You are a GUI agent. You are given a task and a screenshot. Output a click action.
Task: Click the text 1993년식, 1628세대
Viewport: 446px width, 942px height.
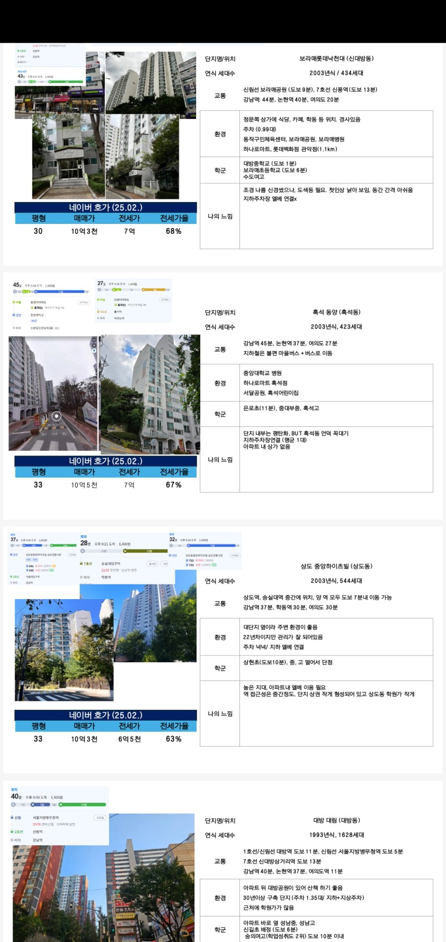[336, 835]
